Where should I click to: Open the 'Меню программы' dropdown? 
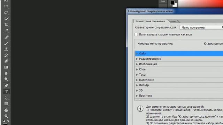pyautogui.click(x=201, y=27)
